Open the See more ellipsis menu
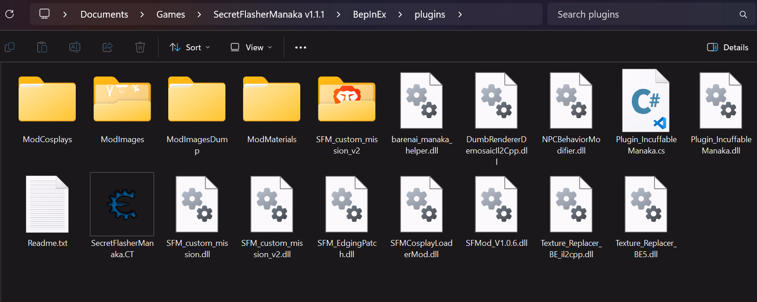 click(x=300, y=47)
